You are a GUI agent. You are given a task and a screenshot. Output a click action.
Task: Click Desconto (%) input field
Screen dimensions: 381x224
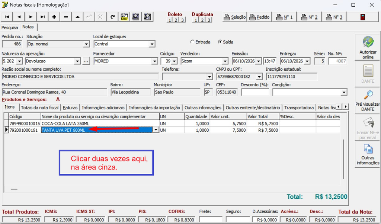coord(255,92)
